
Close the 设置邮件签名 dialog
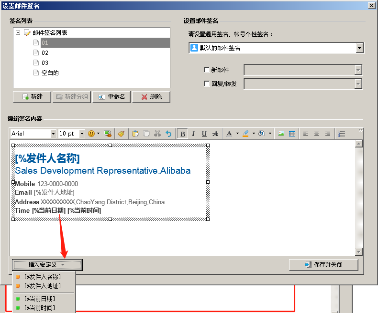pos(372,6)
